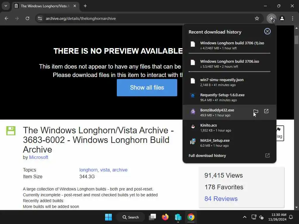Open site information icon in address bar

coord(40,18)
